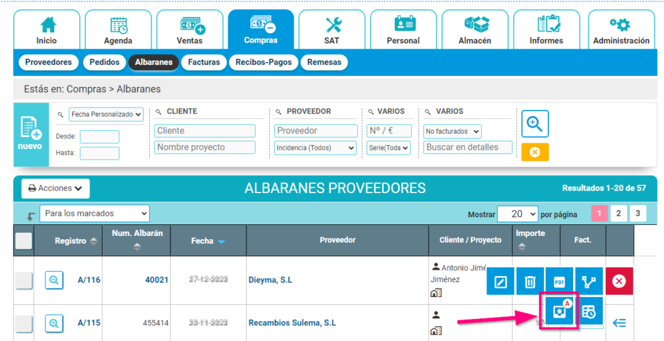Image resolution: width=664 pixels, height=341 pixels.
Task: Run search with magnifier button
Action: pos(535,124)
